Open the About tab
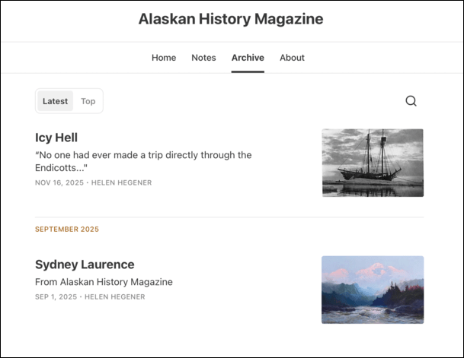This screenshot has width=464, height=358. [x=292, y=58]
